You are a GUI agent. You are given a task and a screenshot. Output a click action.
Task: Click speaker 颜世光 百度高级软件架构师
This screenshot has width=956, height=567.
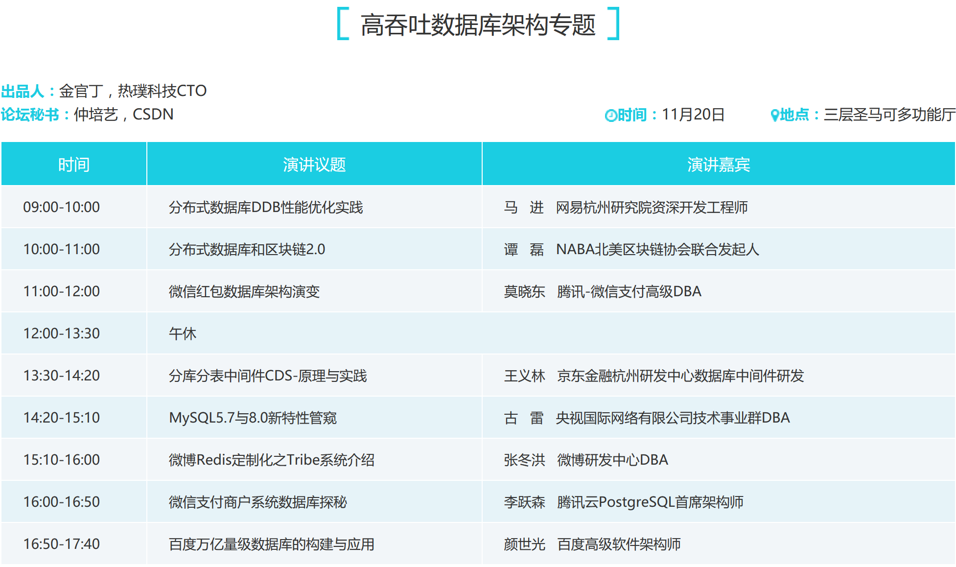coord(592,544)
